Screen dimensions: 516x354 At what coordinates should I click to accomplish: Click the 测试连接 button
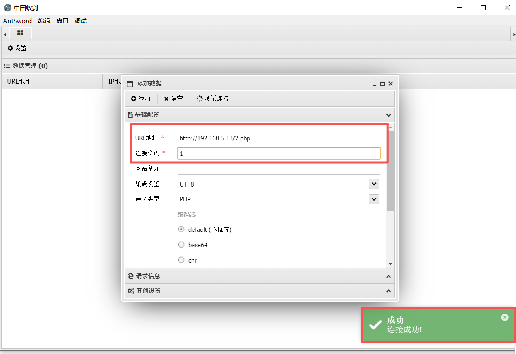[x=213, y=98]
